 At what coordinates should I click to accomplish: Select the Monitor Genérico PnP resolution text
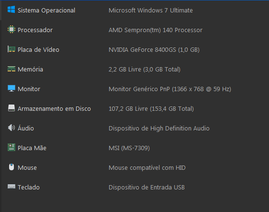pyautogui.click(x=170, y=89)
